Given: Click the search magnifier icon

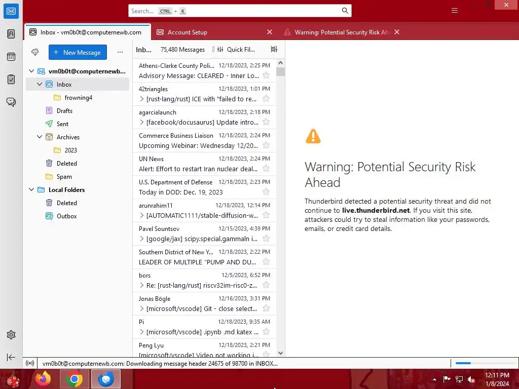Looking at the screenshot, I should pos(345,11).
